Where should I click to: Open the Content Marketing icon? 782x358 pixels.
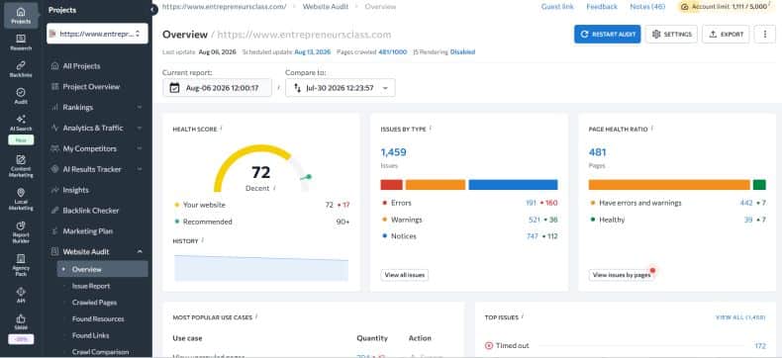21,166
